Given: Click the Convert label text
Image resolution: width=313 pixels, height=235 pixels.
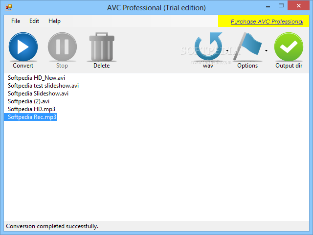Looking at the screenshot, I should [23, 66].
